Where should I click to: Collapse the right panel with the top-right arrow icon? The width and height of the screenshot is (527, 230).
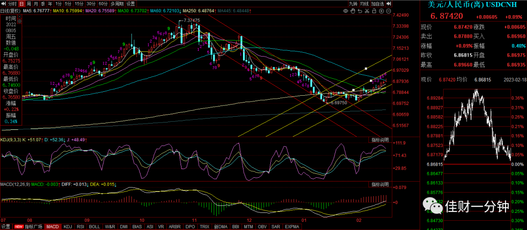(389, 4)
